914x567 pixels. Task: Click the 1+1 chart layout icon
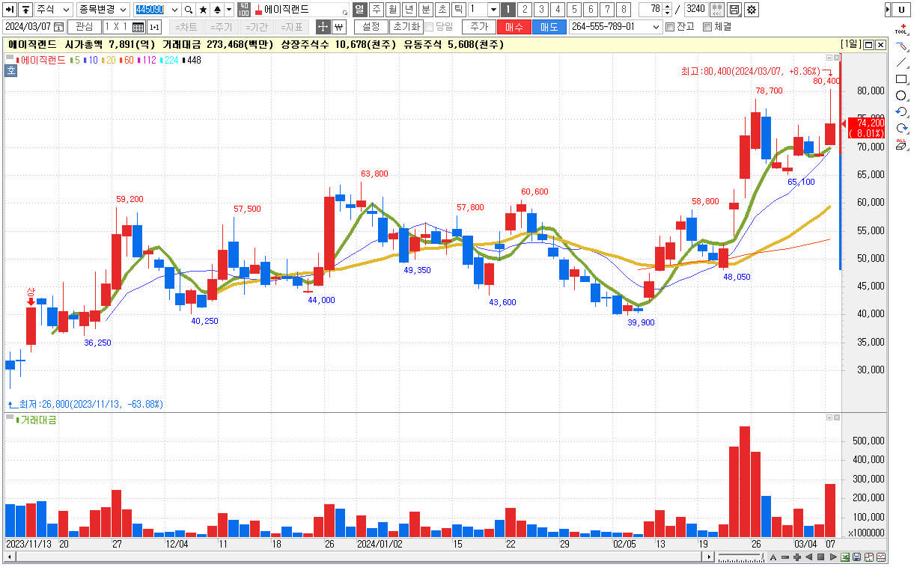click(x=154, y=27)
